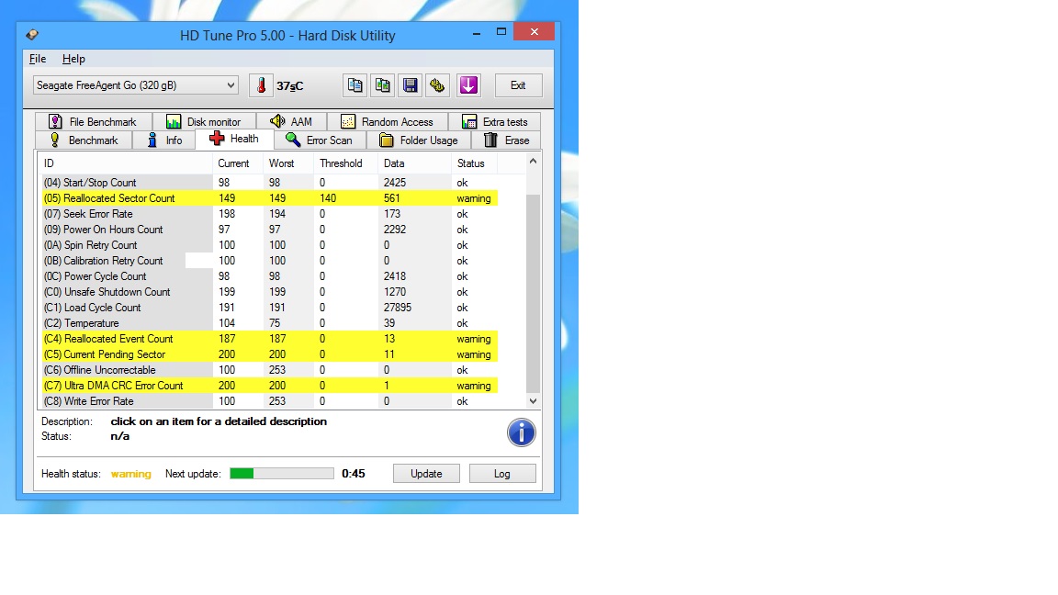The height and width of the screenshot is (595, 1058).
Task: Select the (0C) Power Cycle Count row
Action: [270, 275]
